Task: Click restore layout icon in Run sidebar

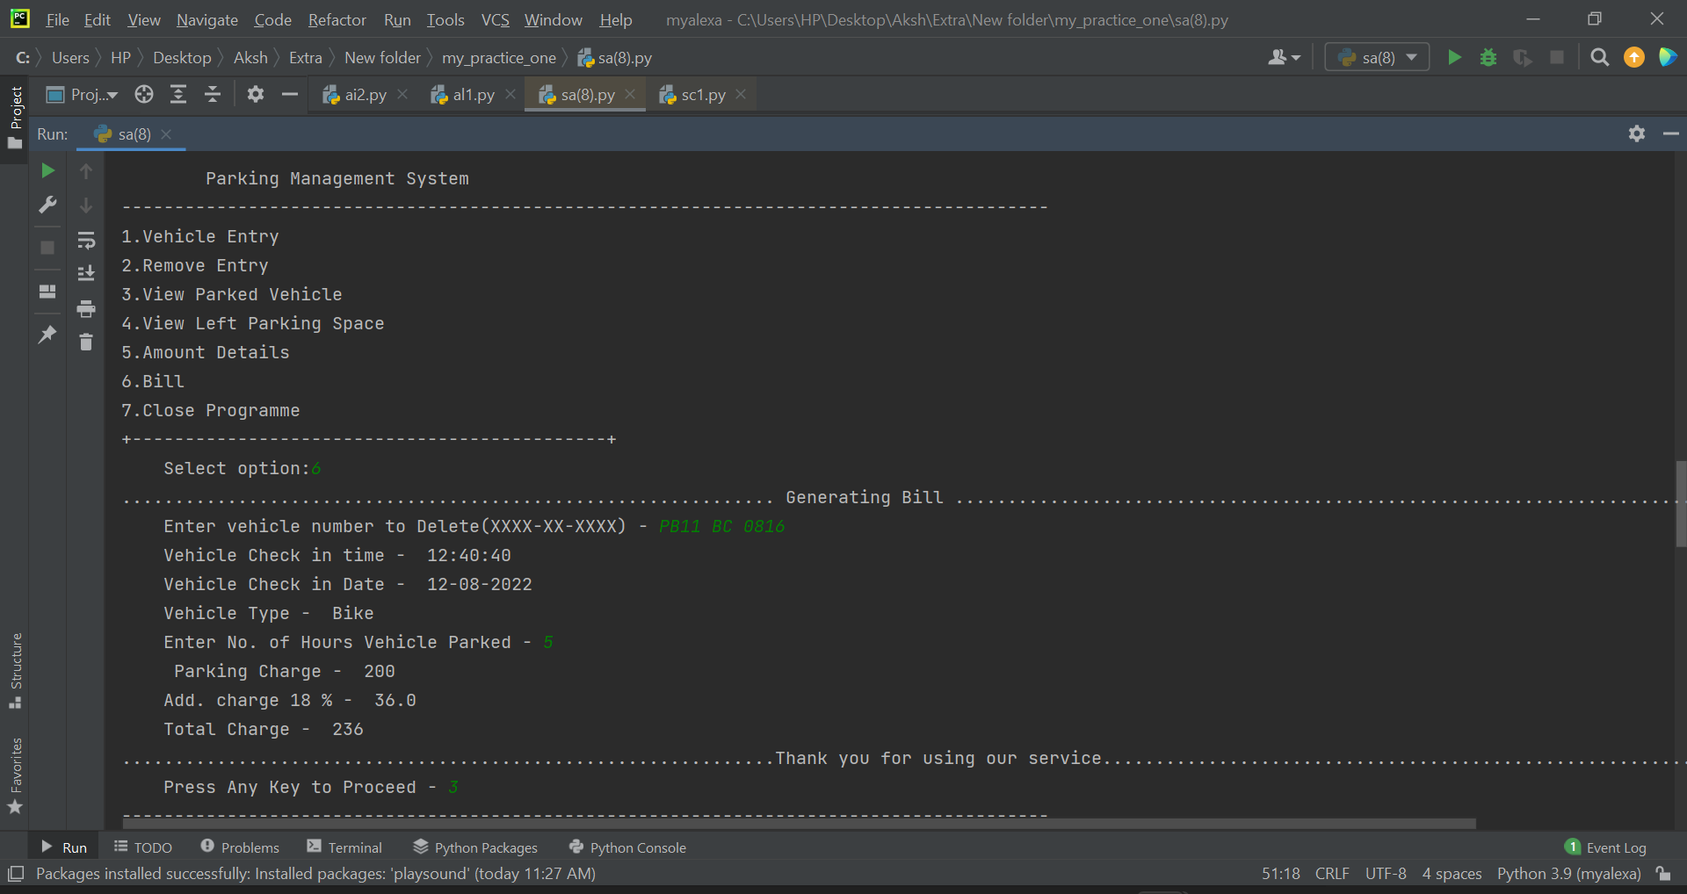Action: [48, 291]
